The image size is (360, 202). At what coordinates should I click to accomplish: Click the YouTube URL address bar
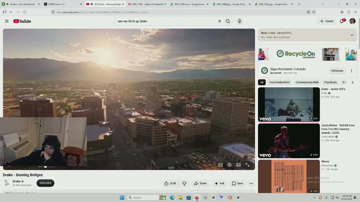click(180, 12)
